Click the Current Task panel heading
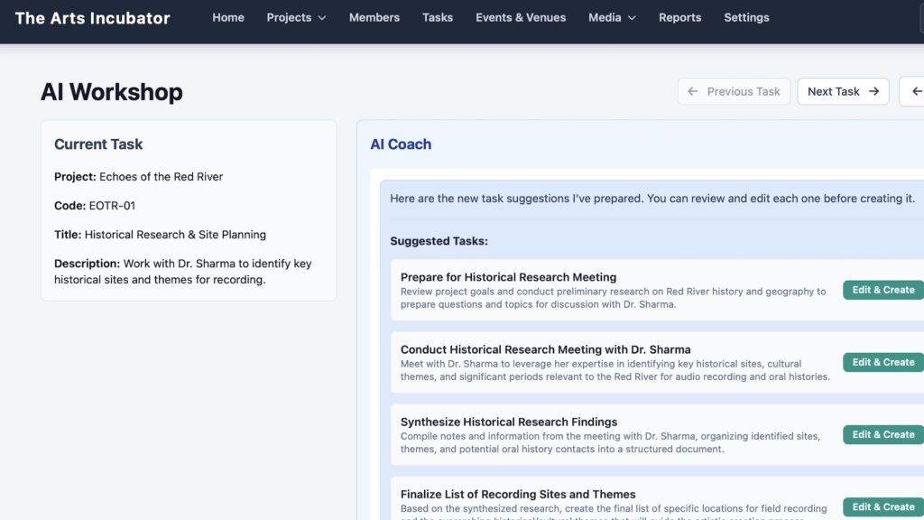The image size is (924, 520). click(x=98, y=144)
